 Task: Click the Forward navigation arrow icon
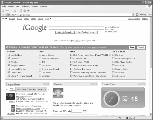15,11
